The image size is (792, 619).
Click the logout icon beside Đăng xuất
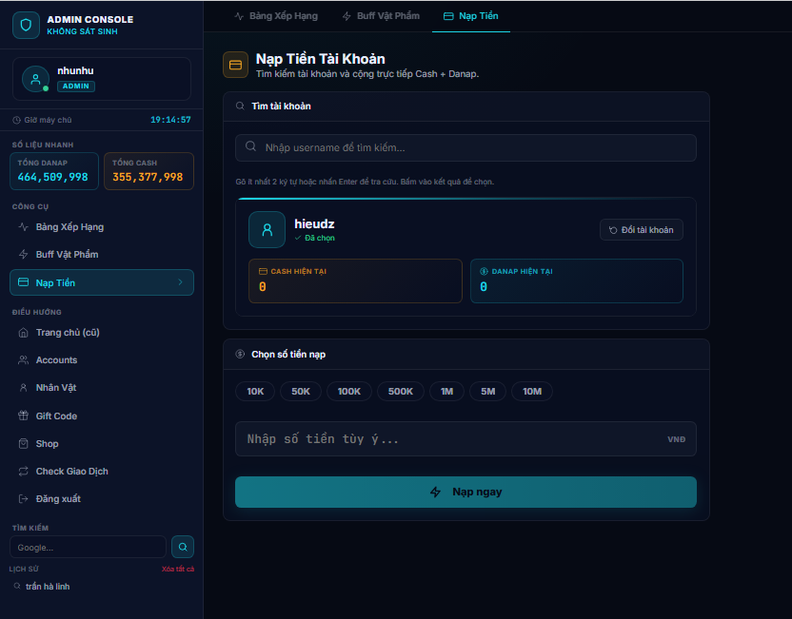pos(23,499)
